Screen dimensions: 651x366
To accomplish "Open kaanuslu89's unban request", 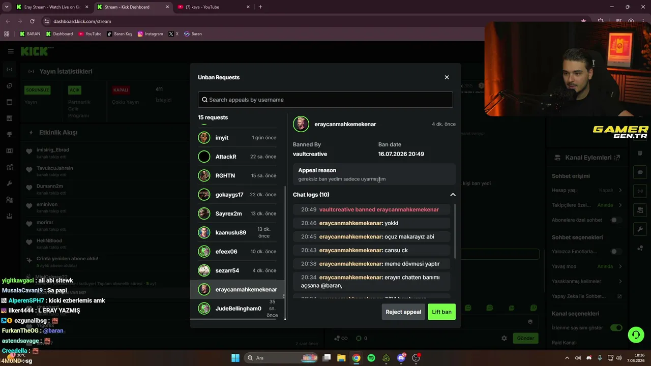I will [x=237, y=232].
